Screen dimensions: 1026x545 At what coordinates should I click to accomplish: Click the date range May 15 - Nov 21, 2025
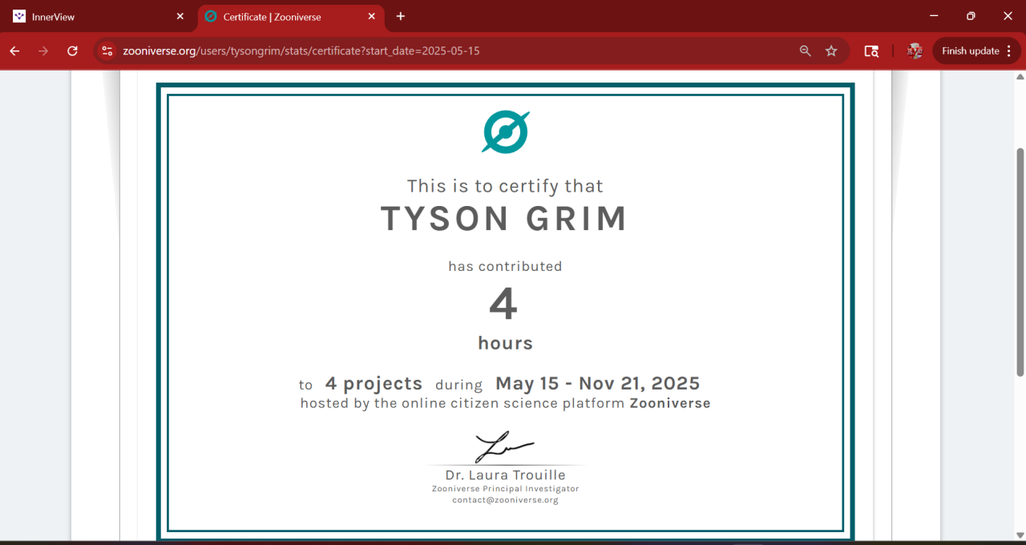click(x=598, y=384)
